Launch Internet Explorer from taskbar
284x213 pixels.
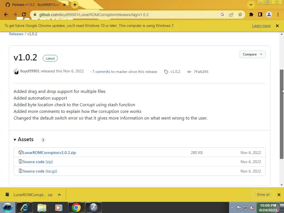25,207
